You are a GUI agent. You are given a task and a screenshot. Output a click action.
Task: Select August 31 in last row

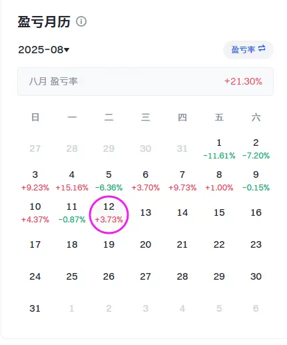click(35, 308)
